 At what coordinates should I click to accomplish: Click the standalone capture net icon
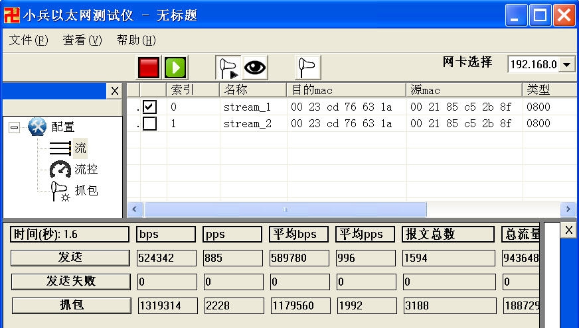point(307,68)
